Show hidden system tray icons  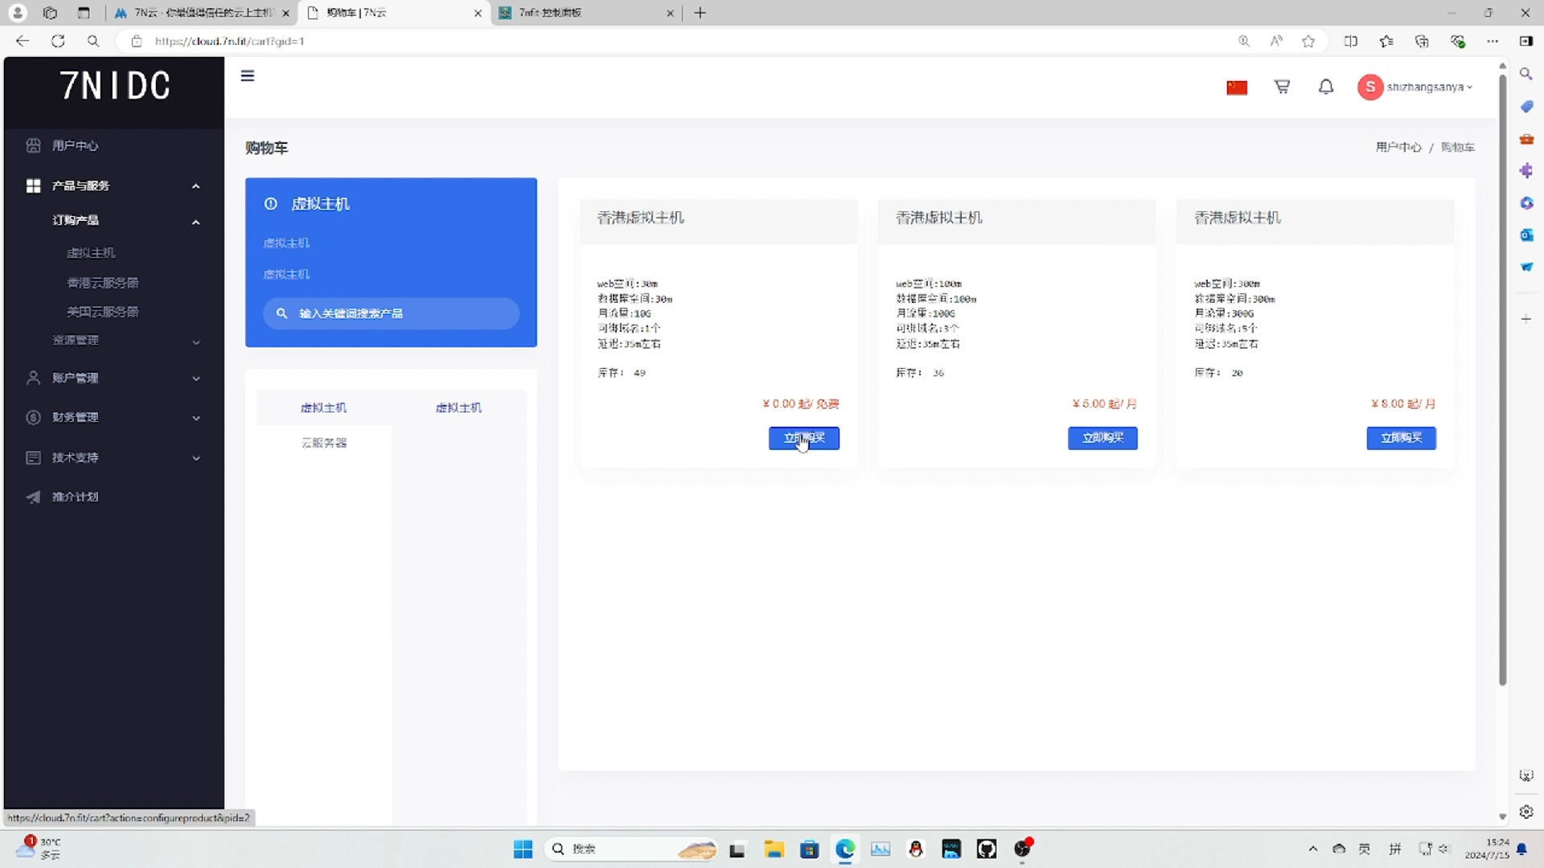click(1312, 849)
